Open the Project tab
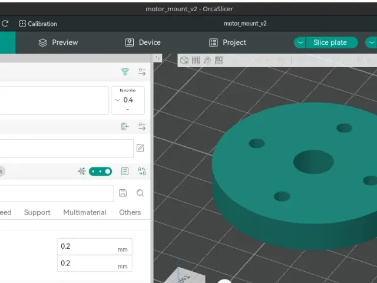377x283 pixels. [x=227, y=42]
